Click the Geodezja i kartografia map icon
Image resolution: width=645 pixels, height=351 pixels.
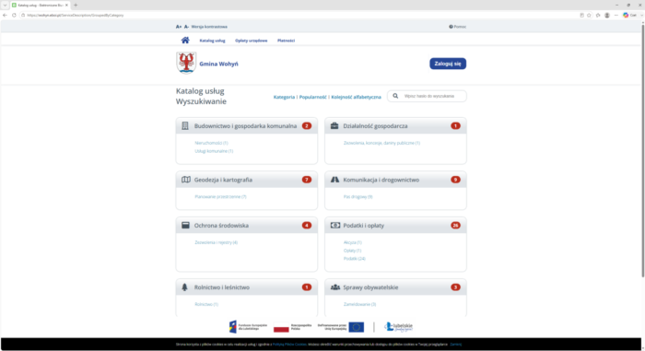(186, 180)
